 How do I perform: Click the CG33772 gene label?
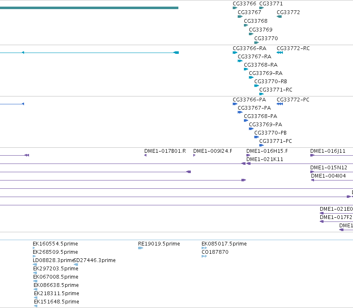[x=288, y=12]
